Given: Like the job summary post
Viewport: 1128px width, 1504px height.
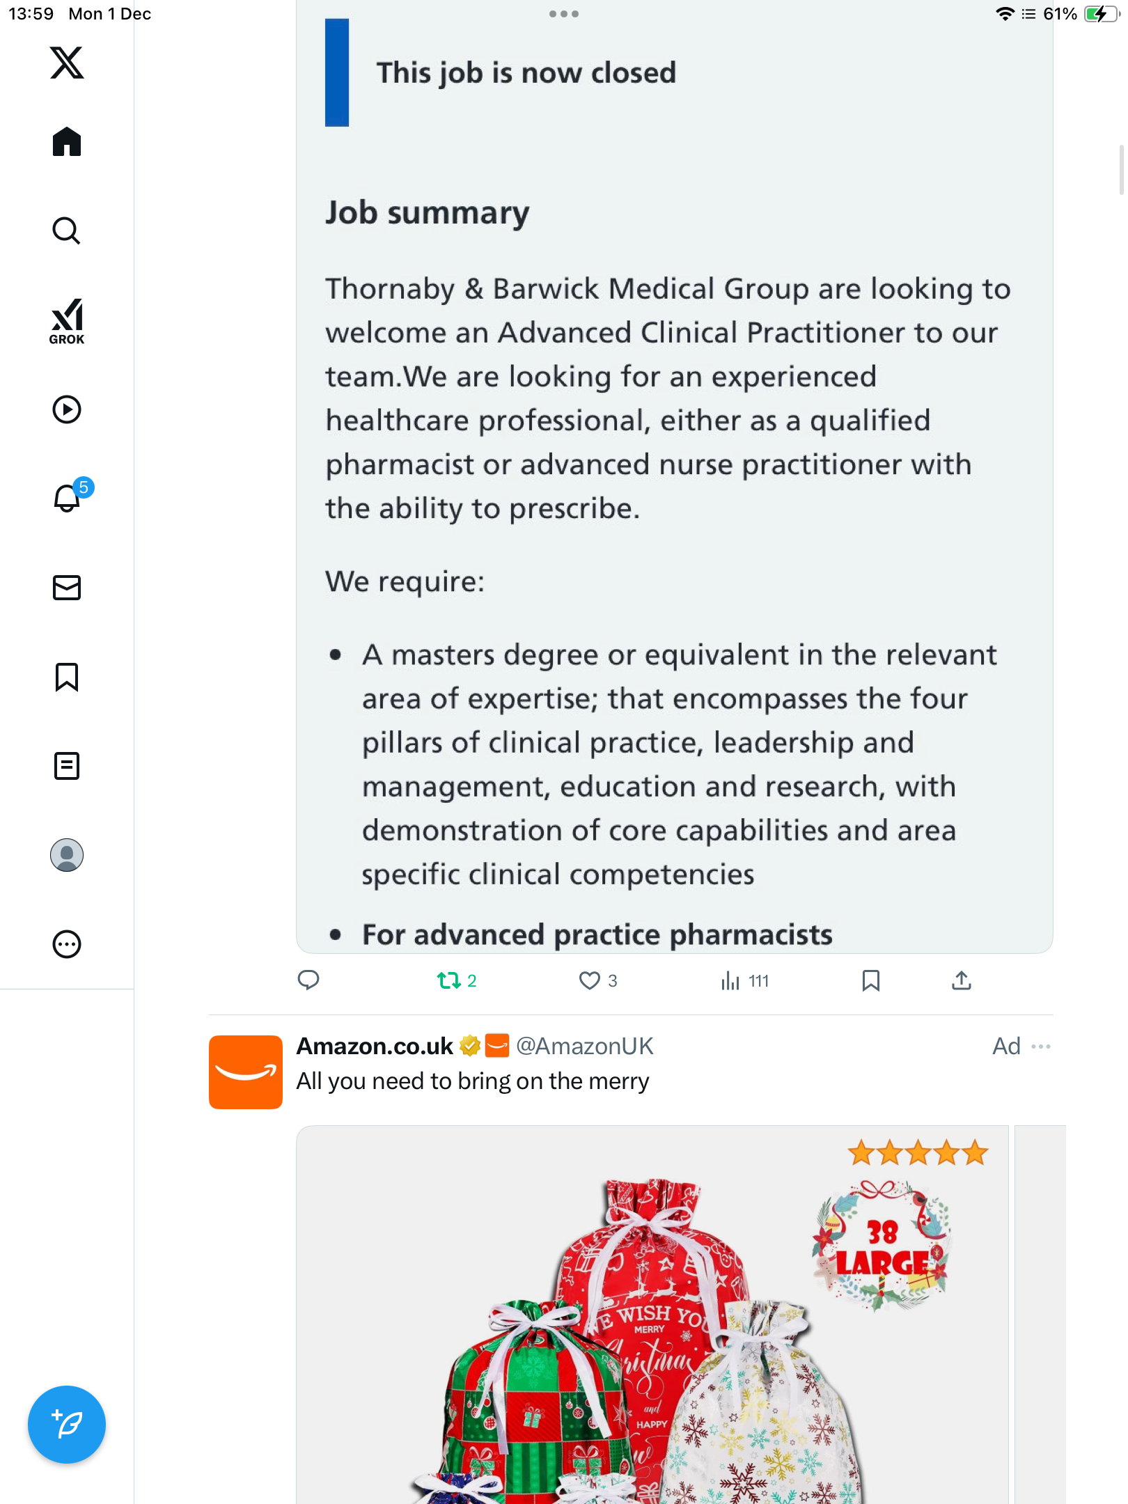Looking at the screenshot, I should click(590, 980).
